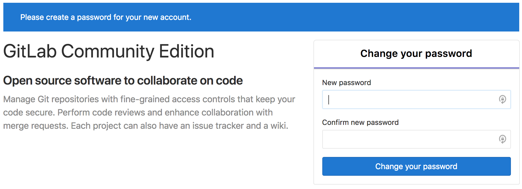Focus the Confirm new password input field
The height and width of the screenshot is (189, 522).
pyautogui.click(x=416, y=139)
